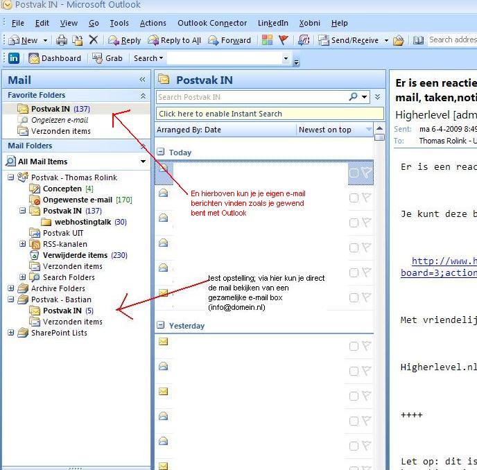Viewport: 477px width, 470px height.
Task: Click the Reply to All button
Action: point(175,40)
